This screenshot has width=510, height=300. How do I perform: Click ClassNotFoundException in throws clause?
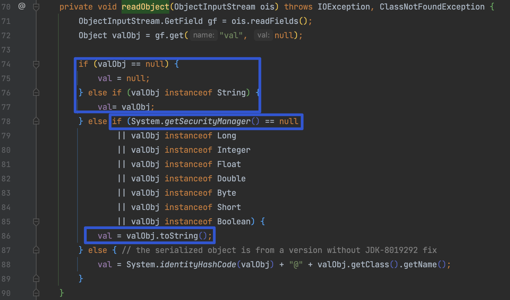[x=432, y=7]
